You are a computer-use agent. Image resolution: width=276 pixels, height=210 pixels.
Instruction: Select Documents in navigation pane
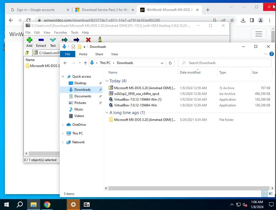[x=83, y=96]
